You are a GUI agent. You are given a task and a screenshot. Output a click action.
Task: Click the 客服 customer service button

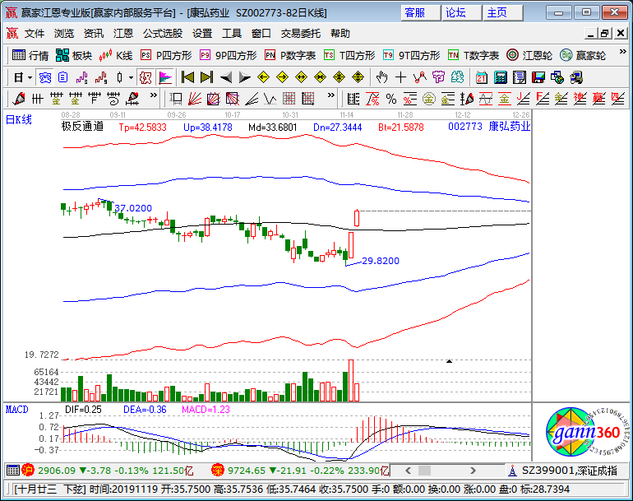pos(415,12)
